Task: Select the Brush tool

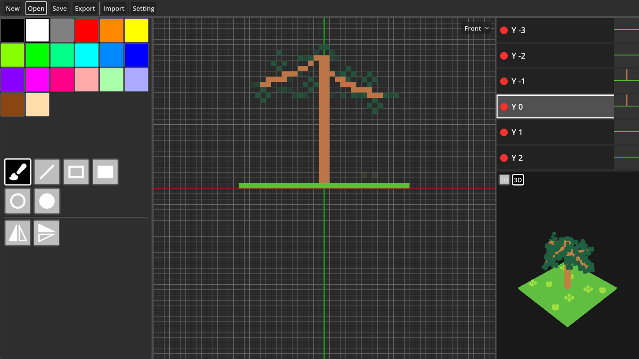Action: coord(18,172)
